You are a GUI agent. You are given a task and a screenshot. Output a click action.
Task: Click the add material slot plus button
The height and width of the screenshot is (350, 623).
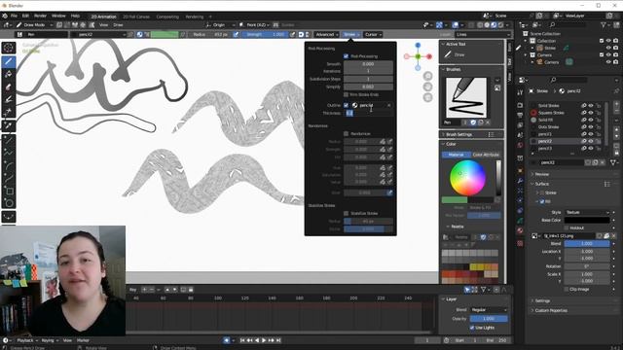[x=616, y=105]
